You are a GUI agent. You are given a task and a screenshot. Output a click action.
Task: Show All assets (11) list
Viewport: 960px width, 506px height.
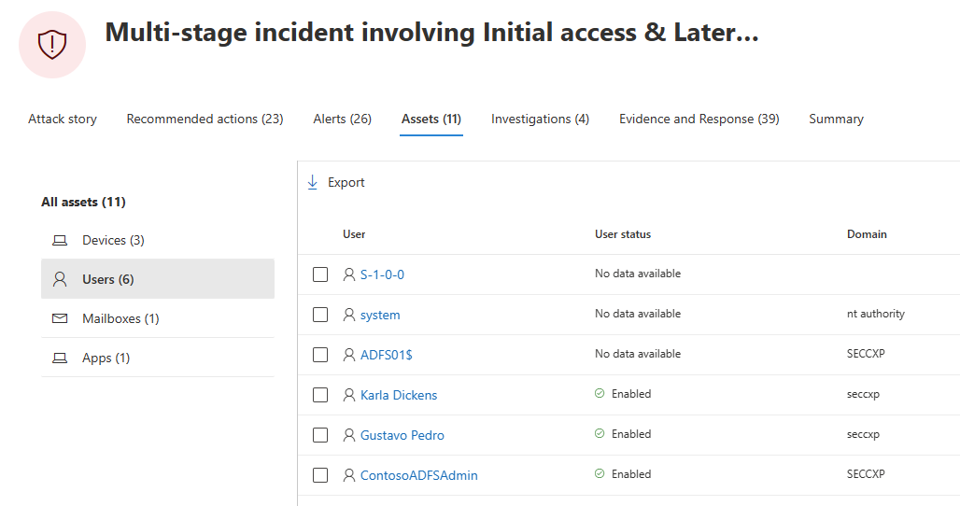click(x=83, y=202)
